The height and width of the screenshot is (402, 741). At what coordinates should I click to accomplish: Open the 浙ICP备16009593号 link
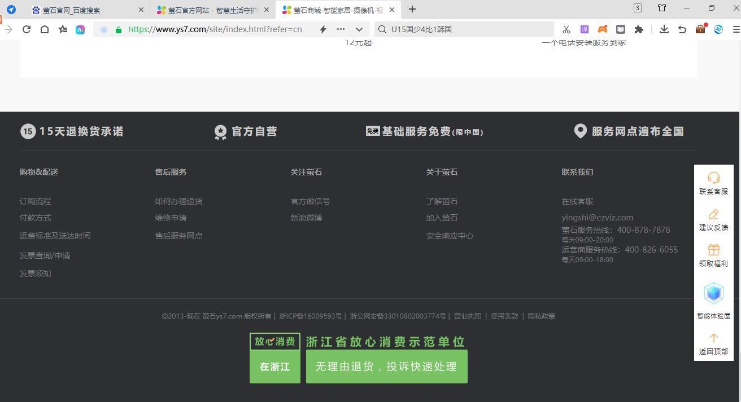point(311,316)
